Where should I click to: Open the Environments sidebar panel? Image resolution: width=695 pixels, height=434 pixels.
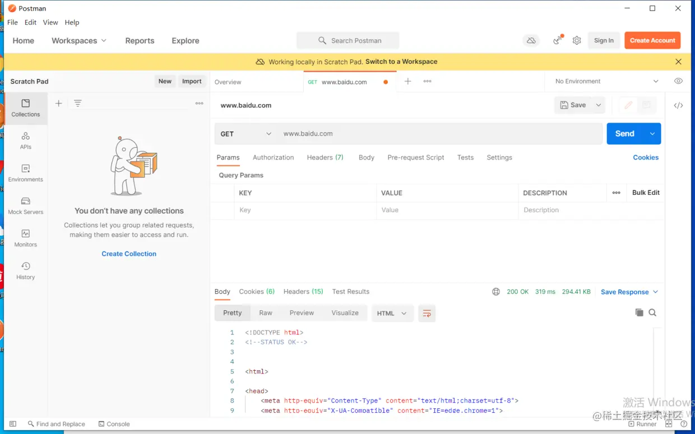point(26,173)
